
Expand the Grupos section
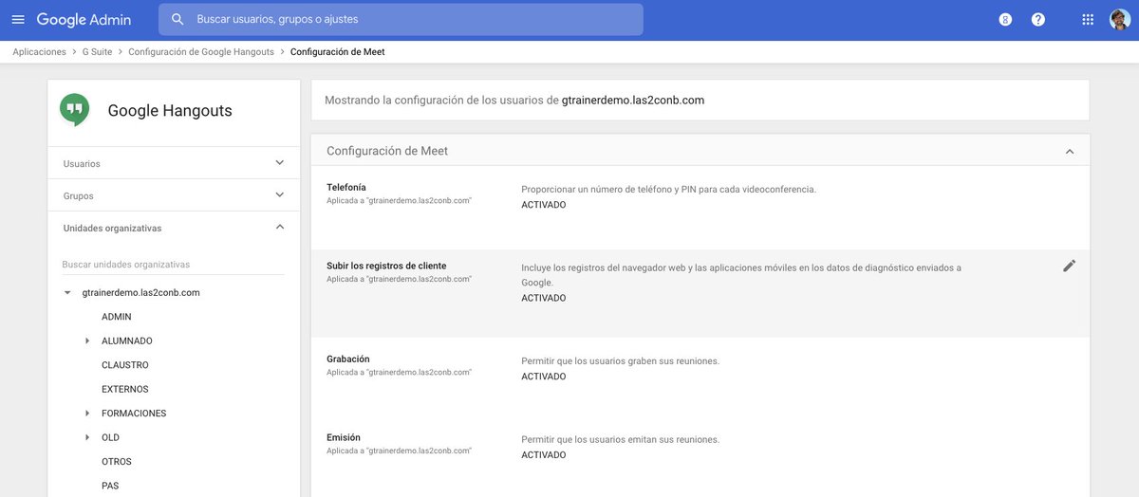pyautogui.click(x=174, y=195)
